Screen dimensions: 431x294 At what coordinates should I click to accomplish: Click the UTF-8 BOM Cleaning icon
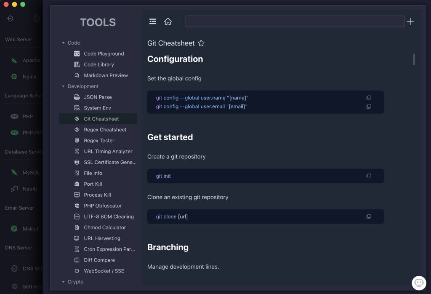77,217
